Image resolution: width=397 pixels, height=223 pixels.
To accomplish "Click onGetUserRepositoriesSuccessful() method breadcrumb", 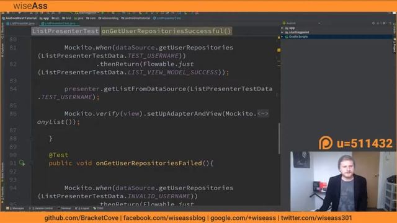I will point(166,31).
